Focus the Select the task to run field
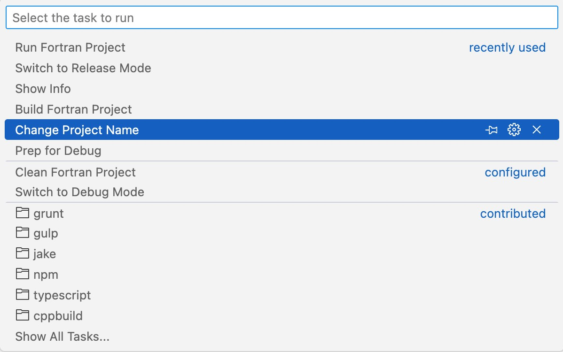This screenshot has width=563, height=352. click(x=281, y=18)
